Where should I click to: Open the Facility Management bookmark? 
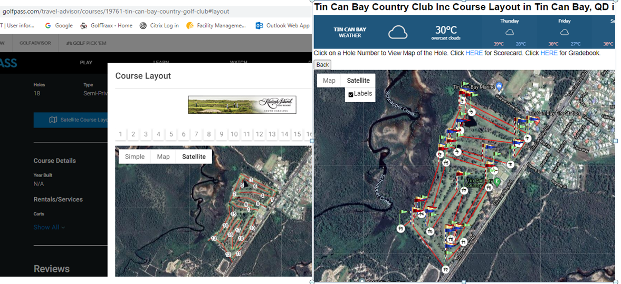click(x=216, y=25)
